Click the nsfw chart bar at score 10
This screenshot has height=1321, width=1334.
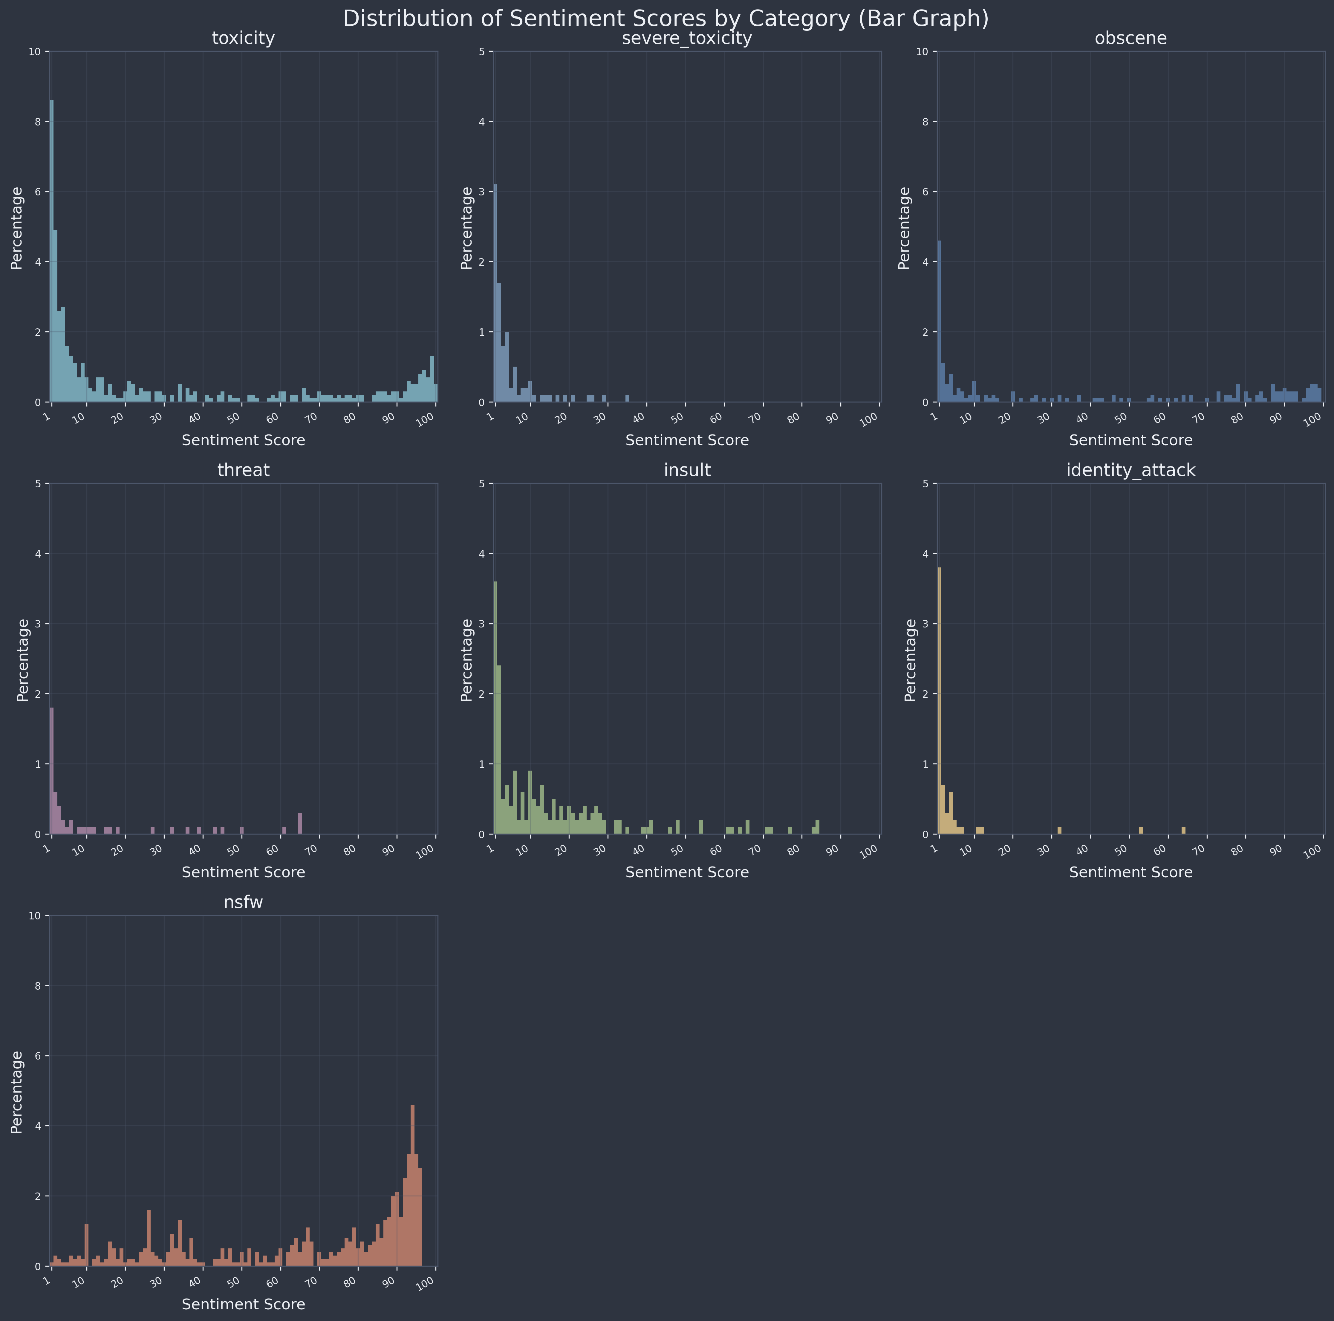point(86,1245)
